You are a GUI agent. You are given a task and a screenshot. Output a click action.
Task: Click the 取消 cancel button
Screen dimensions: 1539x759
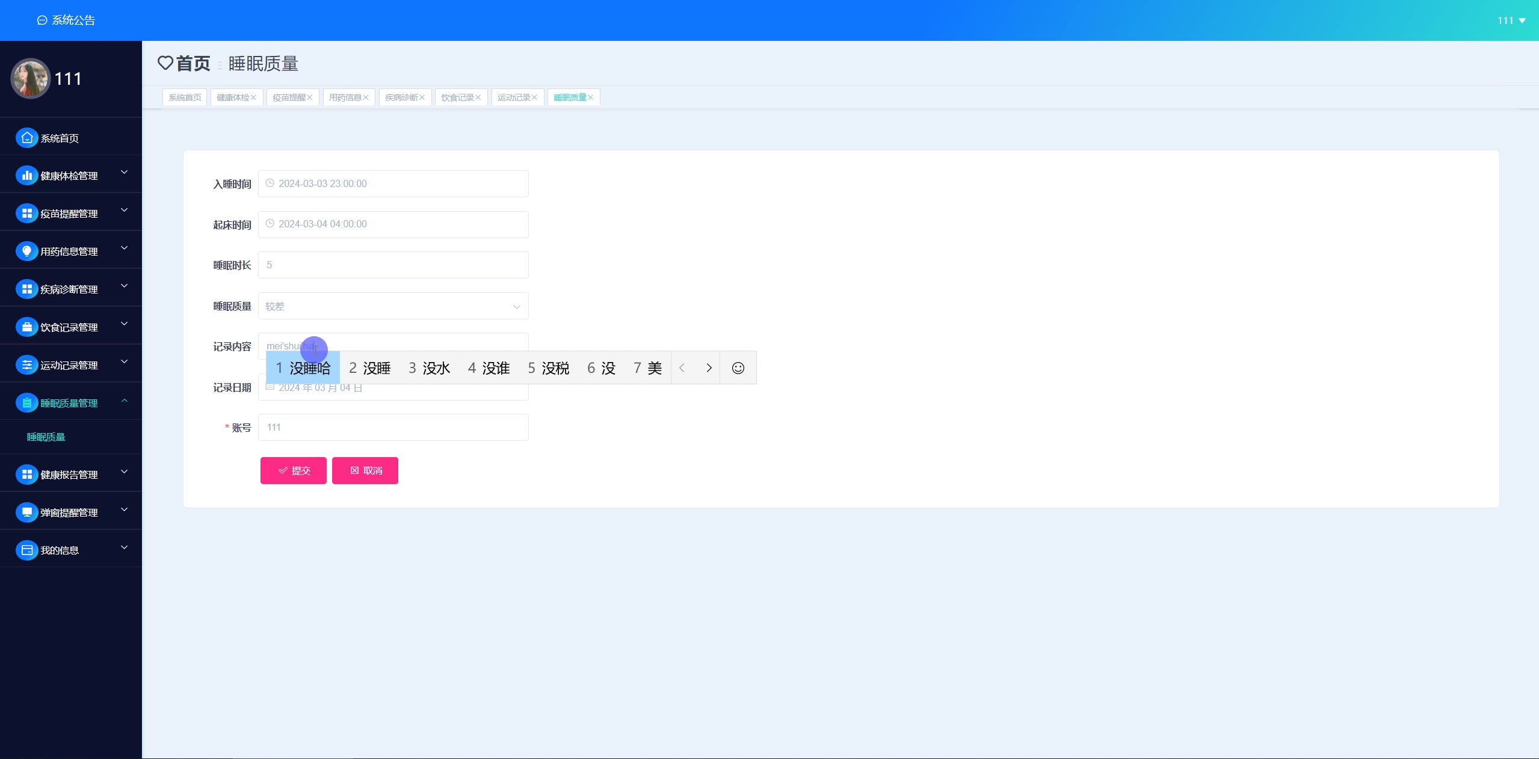point(365,470)
